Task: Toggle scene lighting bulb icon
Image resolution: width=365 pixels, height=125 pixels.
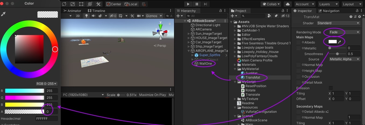Action: coord(86,16)
